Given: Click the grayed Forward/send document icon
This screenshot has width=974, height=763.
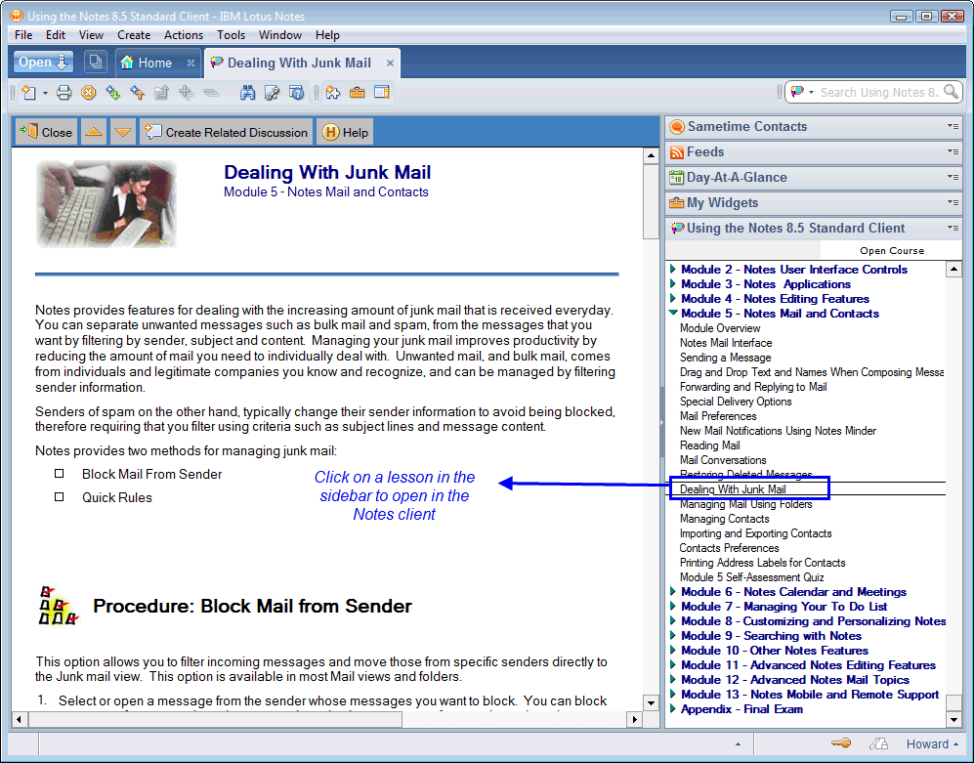Looking at the screenshot, I should 161,93.
